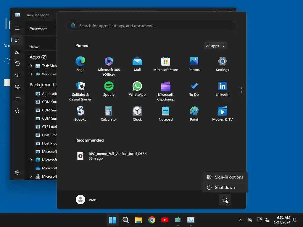Open the Calculator app
The image size is (303, 227).
click(x=109, y=114)
